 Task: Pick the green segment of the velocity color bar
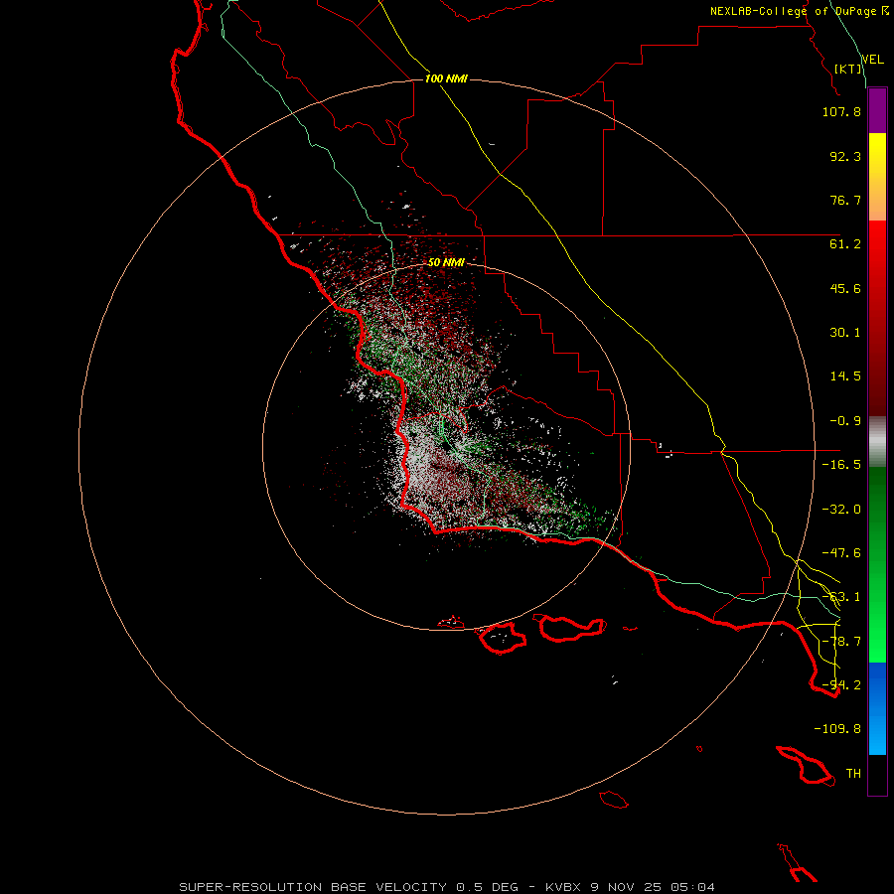(x=877, y=564)
